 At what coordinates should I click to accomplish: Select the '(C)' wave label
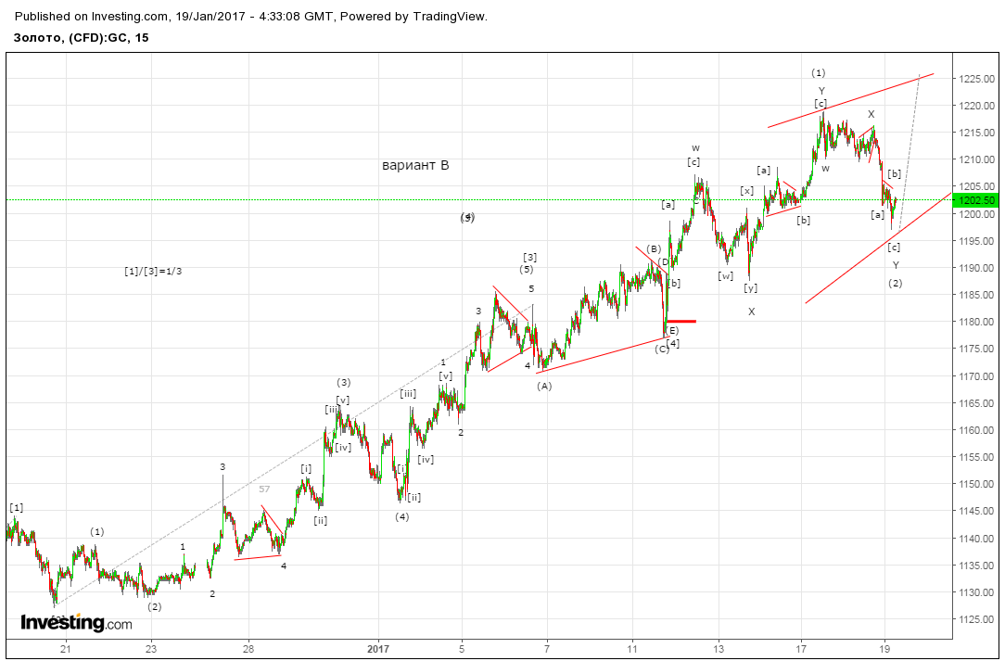tap(661, 350)
